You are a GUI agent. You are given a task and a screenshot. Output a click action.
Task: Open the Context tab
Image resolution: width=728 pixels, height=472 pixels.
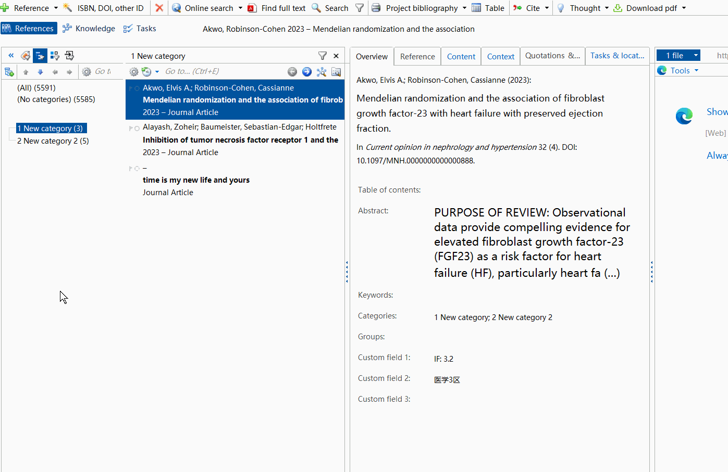pos(501,56)
